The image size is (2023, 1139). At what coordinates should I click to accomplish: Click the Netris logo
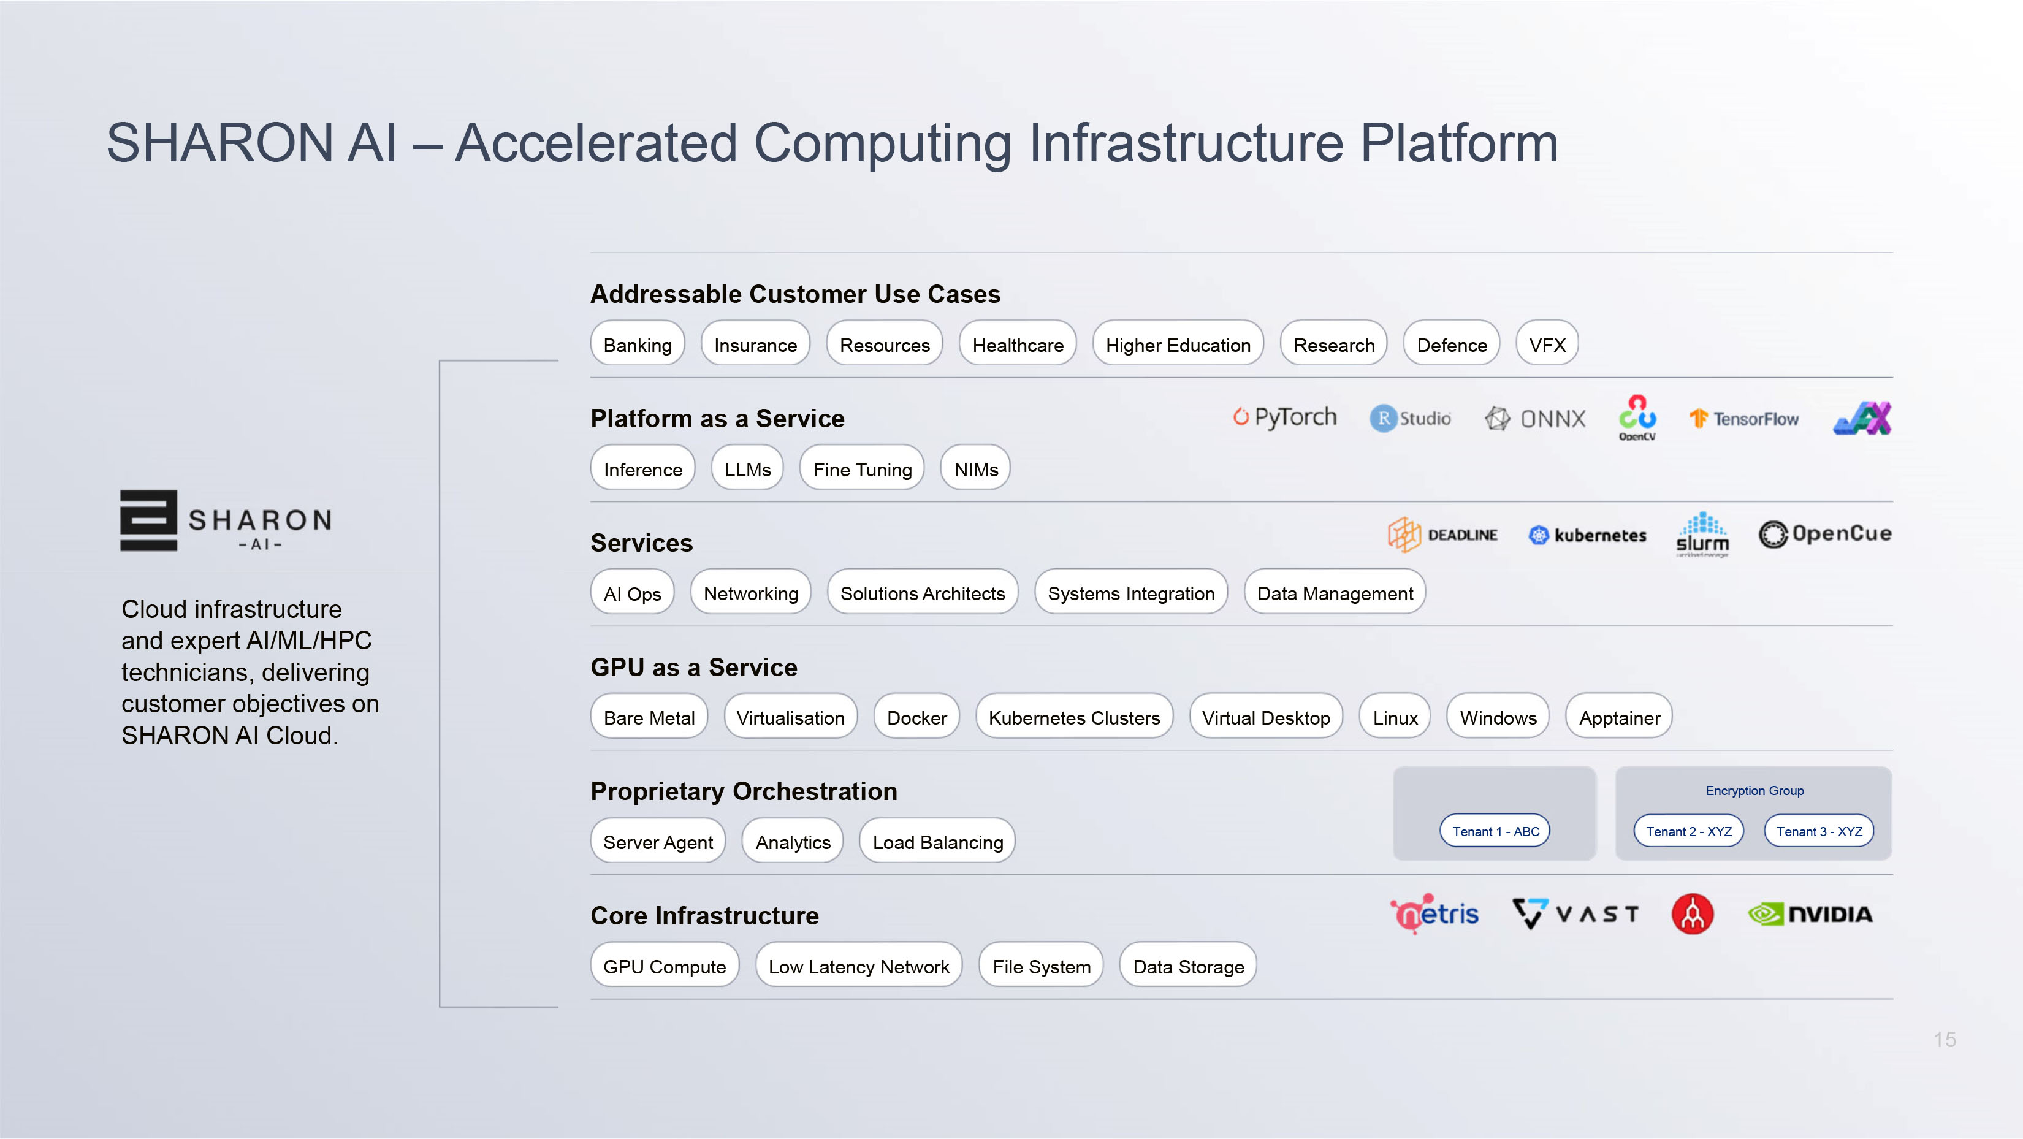point(1434,913)
